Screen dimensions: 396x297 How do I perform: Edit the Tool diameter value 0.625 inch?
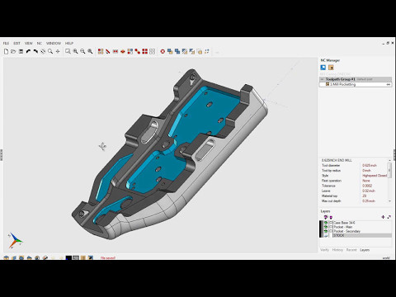pos(370,166)
